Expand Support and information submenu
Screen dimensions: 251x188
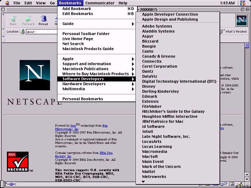coord(96,64)
